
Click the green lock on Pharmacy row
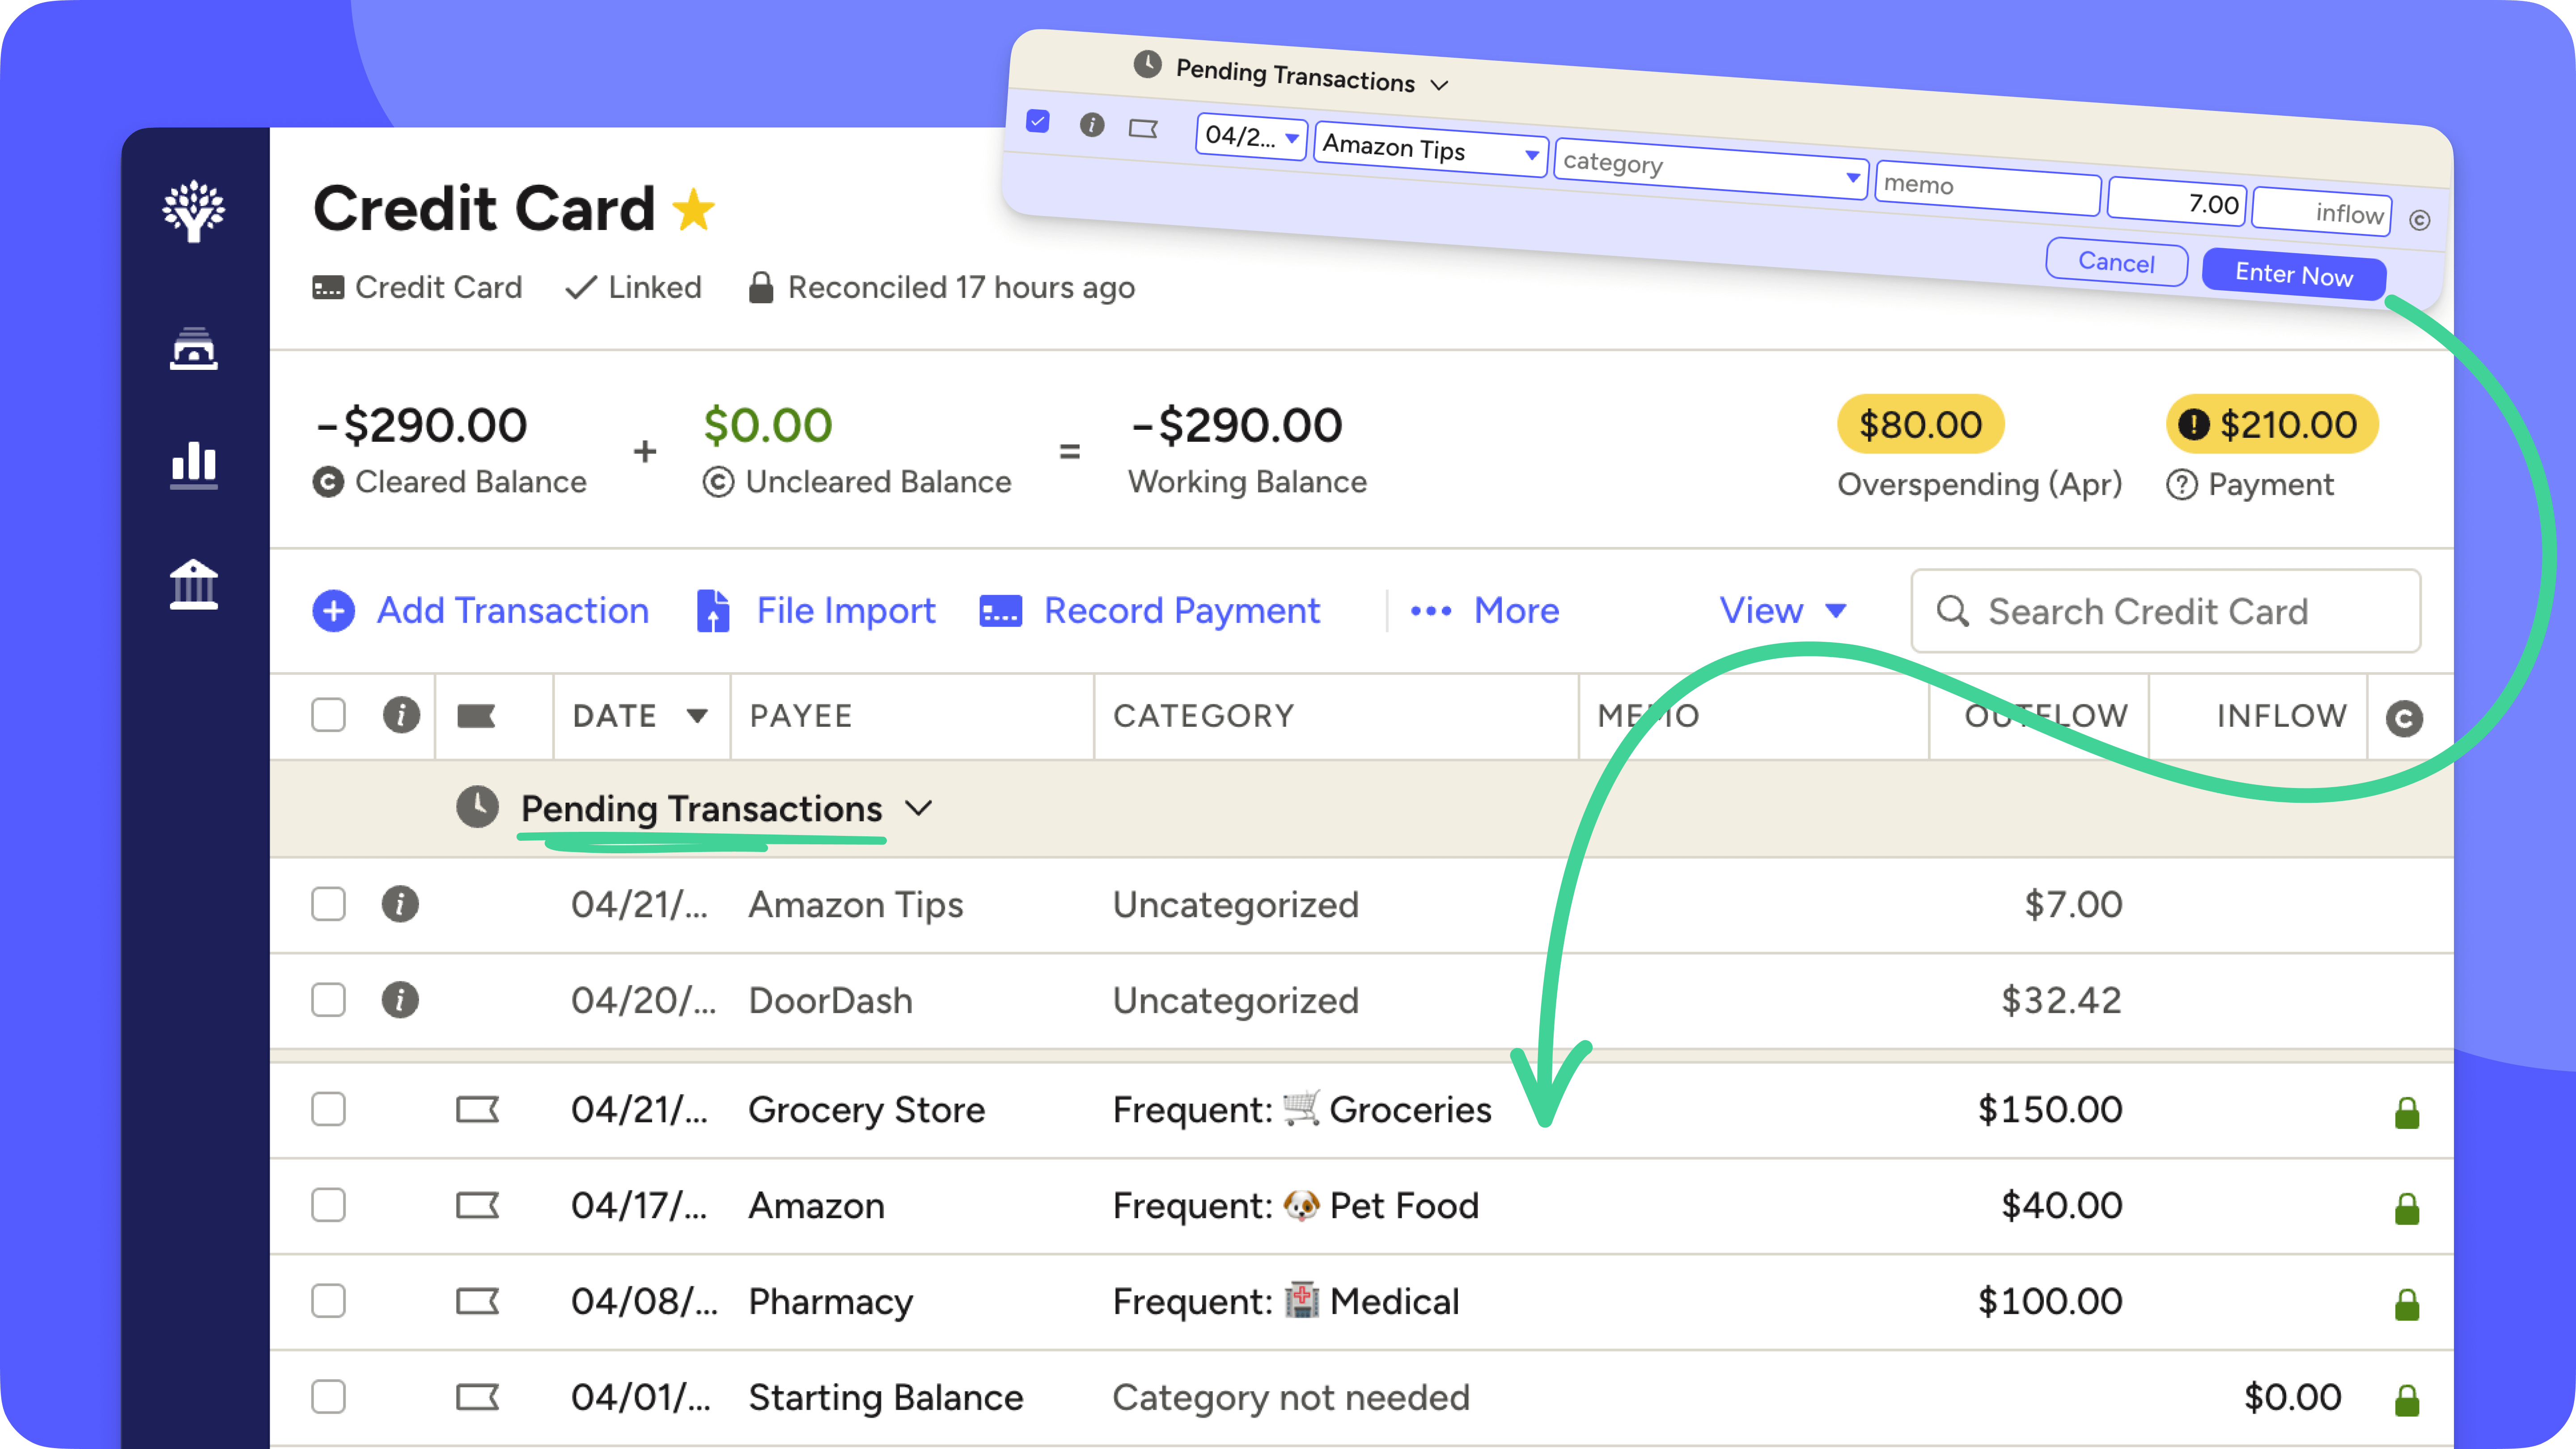[2407, 1305]
